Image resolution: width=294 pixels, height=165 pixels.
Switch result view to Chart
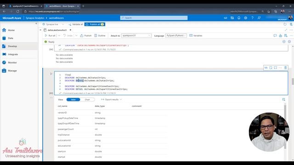click(87, 100)
